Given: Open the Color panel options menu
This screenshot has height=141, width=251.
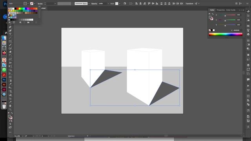Looking at the screenshot, I should (243, 10).
